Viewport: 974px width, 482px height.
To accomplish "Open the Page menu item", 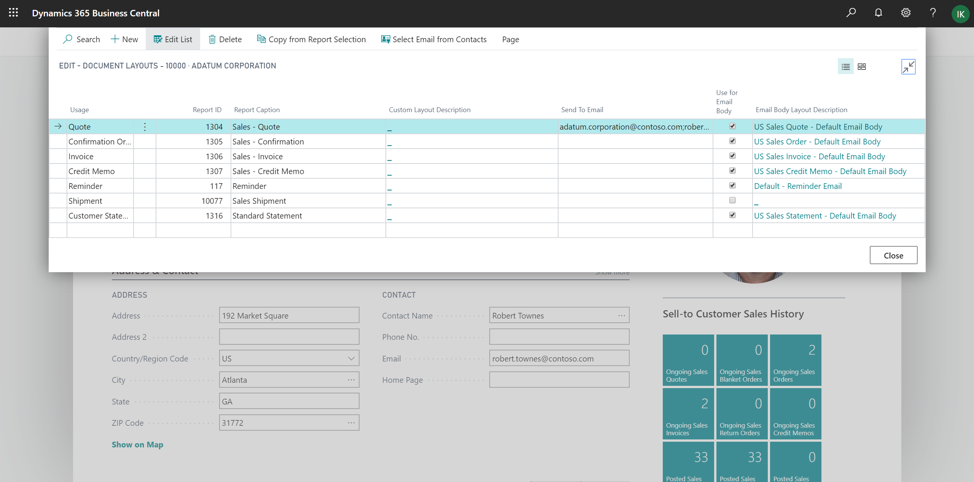I will (x=511, y=39).
